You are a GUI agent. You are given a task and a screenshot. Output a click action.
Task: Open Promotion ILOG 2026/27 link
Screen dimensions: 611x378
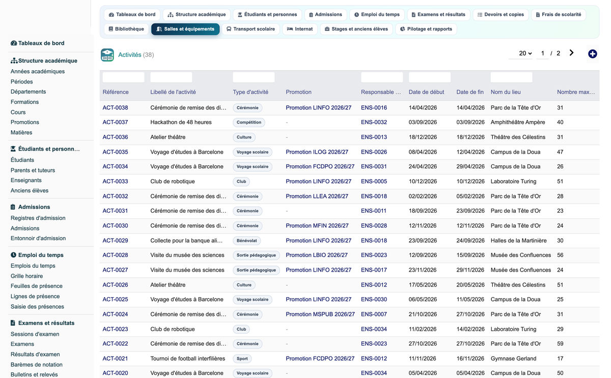point(317,152)
